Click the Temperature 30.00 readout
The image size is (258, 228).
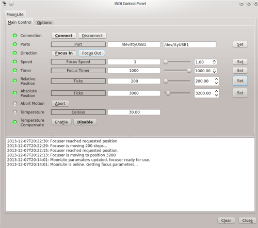[x=134, y=112]
